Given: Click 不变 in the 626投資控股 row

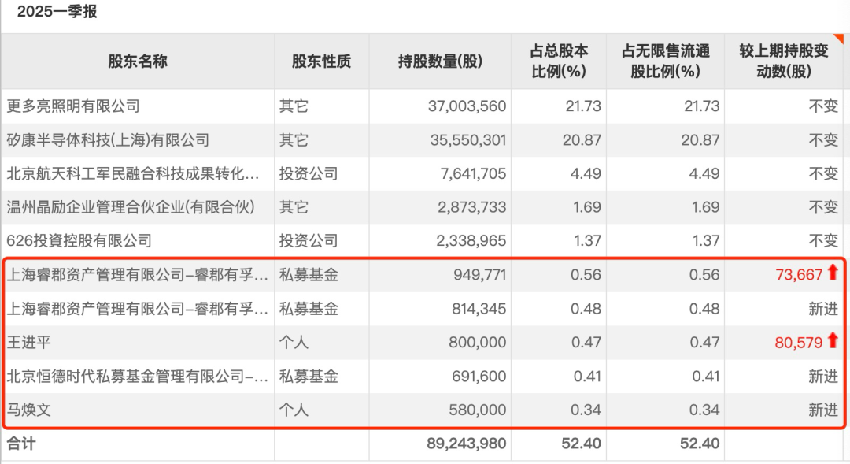Looking at the screenshot, I should pos(823,241).
